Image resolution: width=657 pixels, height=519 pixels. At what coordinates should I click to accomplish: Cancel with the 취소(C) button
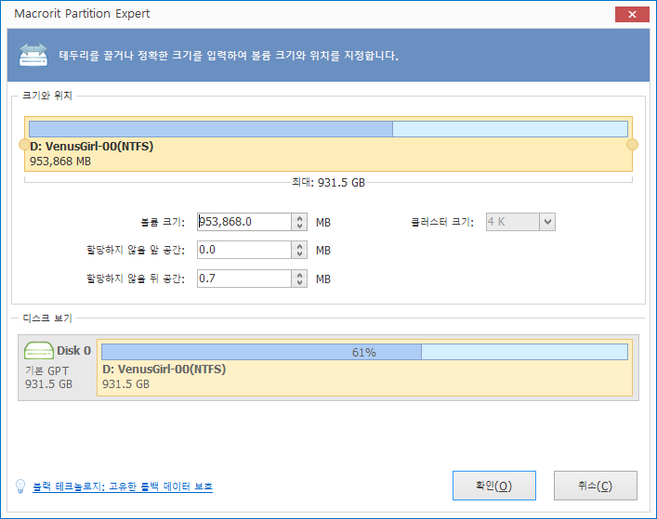tap(596, 486)
